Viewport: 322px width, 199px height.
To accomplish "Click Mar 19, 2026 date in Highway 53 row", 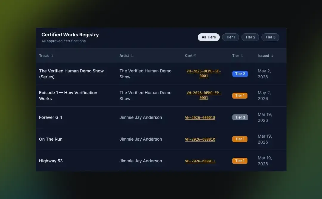I will coord(265,161).
